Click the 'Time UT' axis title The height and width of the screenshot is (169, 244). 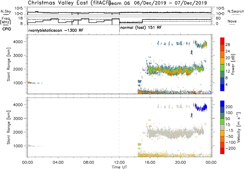[119, 167]
